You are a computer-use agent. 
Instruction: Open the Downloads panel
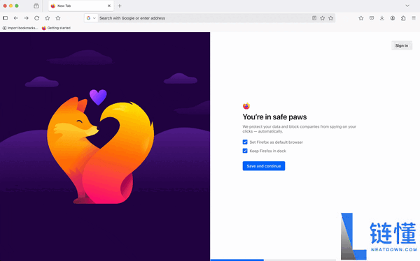point(382,18)
